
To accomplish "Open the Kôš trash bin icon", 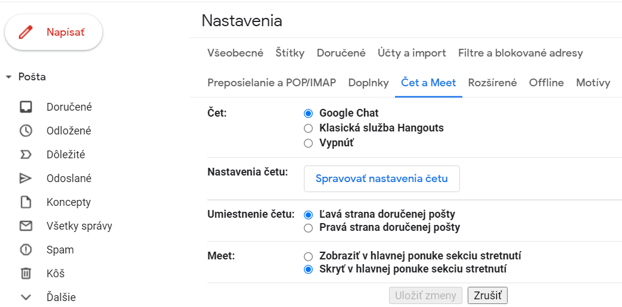I will tap(26, 274).
